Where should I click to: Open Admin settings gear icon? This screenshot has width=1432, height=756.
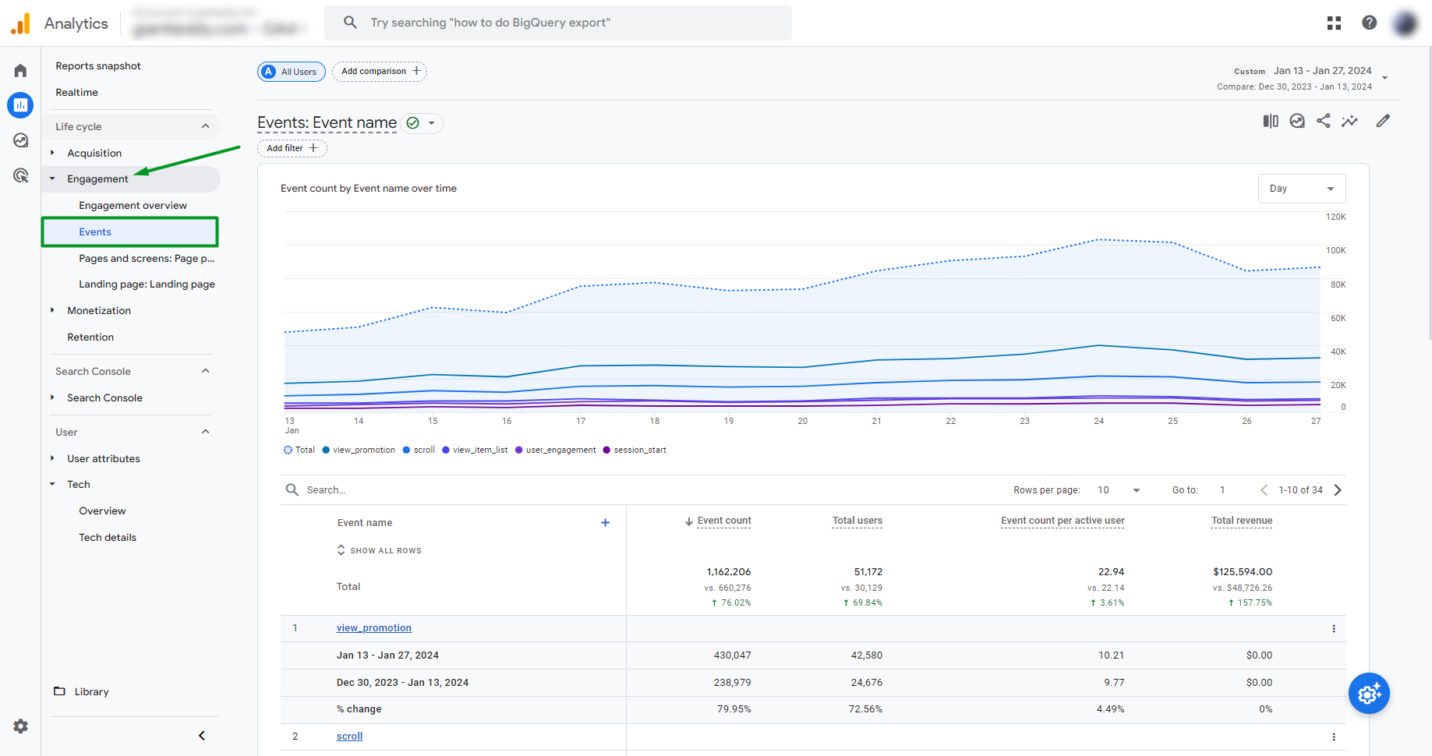click(20, 726)
